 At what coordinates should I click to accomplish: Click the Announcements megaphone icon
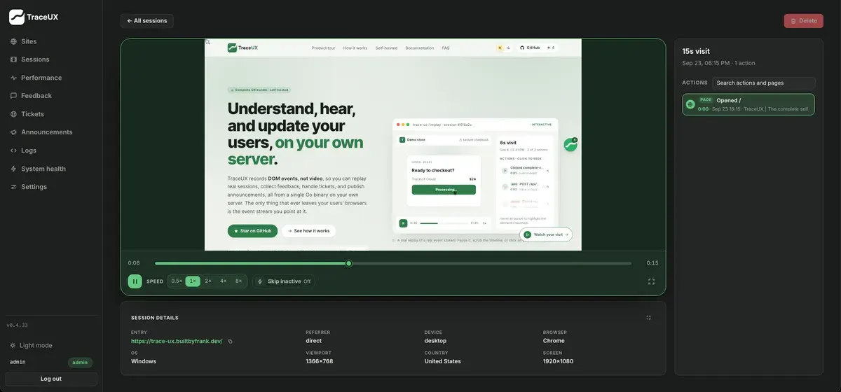point(14,132)
